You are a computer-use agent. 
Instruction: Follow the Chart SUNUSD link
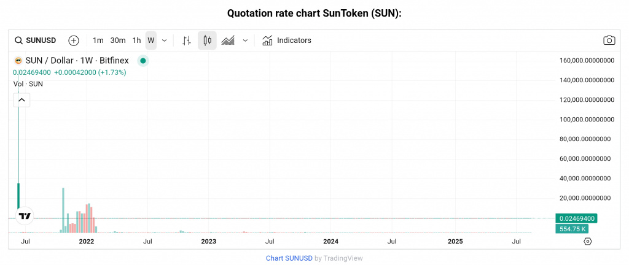[x=289, y=258]
